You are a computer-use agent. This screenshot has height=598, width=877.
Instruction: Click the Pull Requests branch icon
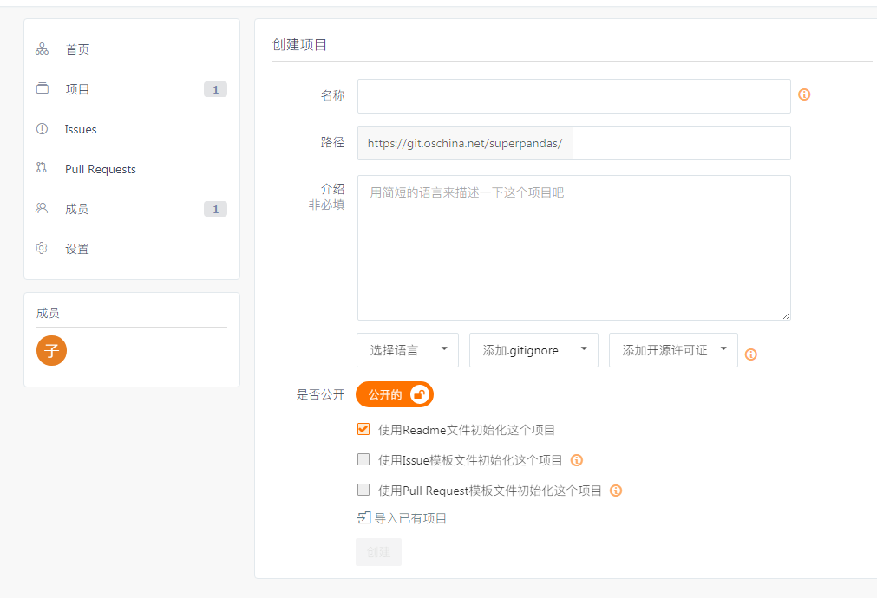42,167
